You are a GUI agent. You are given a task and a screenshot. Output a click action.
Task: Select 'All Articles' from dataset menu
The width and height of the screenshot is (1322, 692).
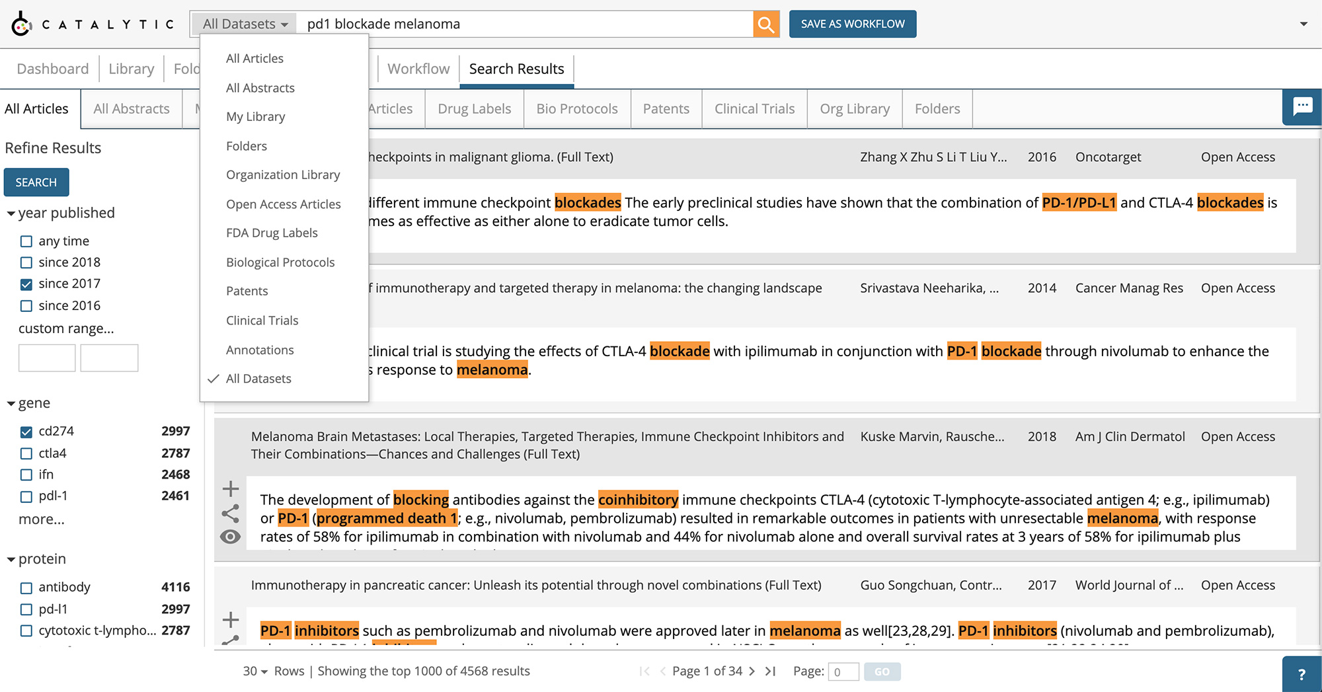(254, 58)
